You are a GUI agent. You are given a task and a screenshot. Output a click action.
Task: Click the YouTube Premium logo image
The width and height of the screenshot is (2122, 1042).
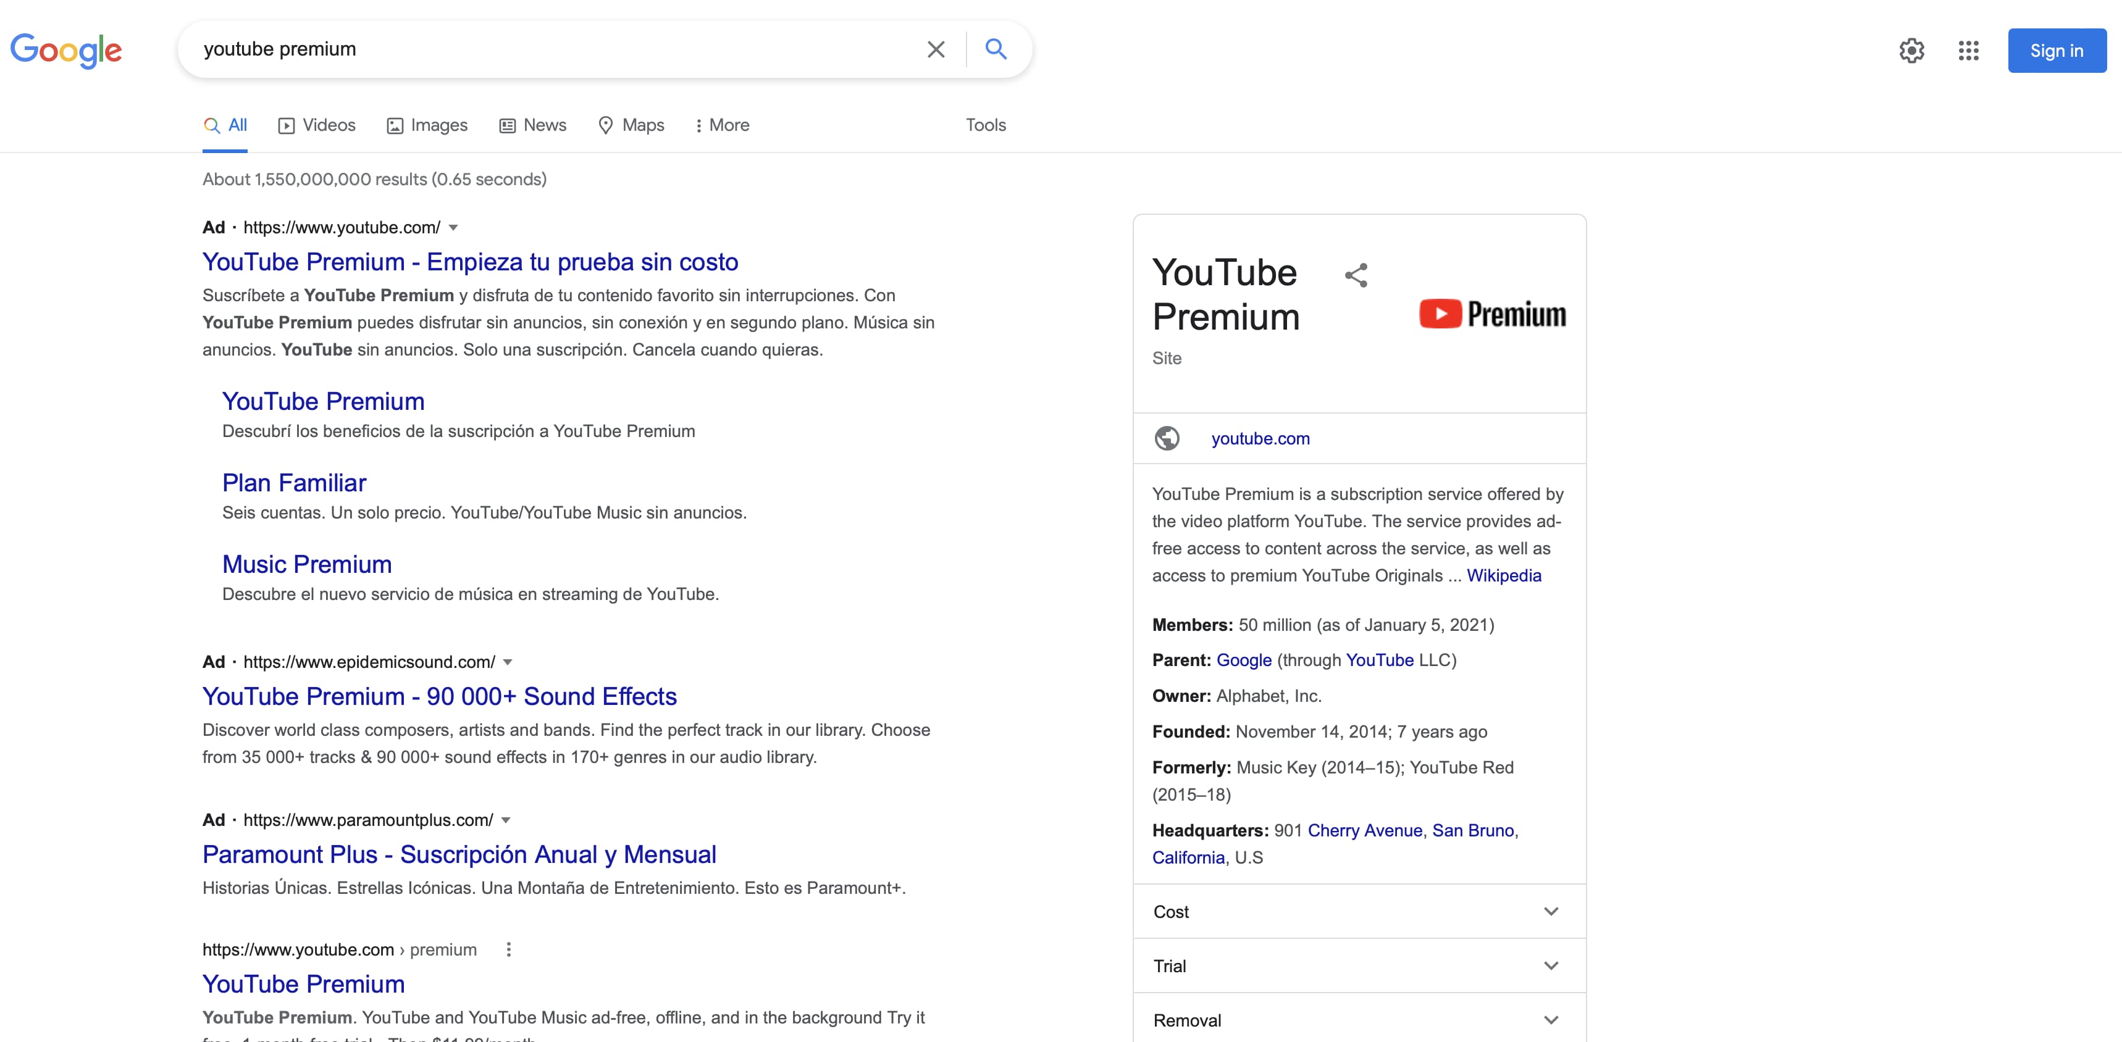pos(1492,314)
